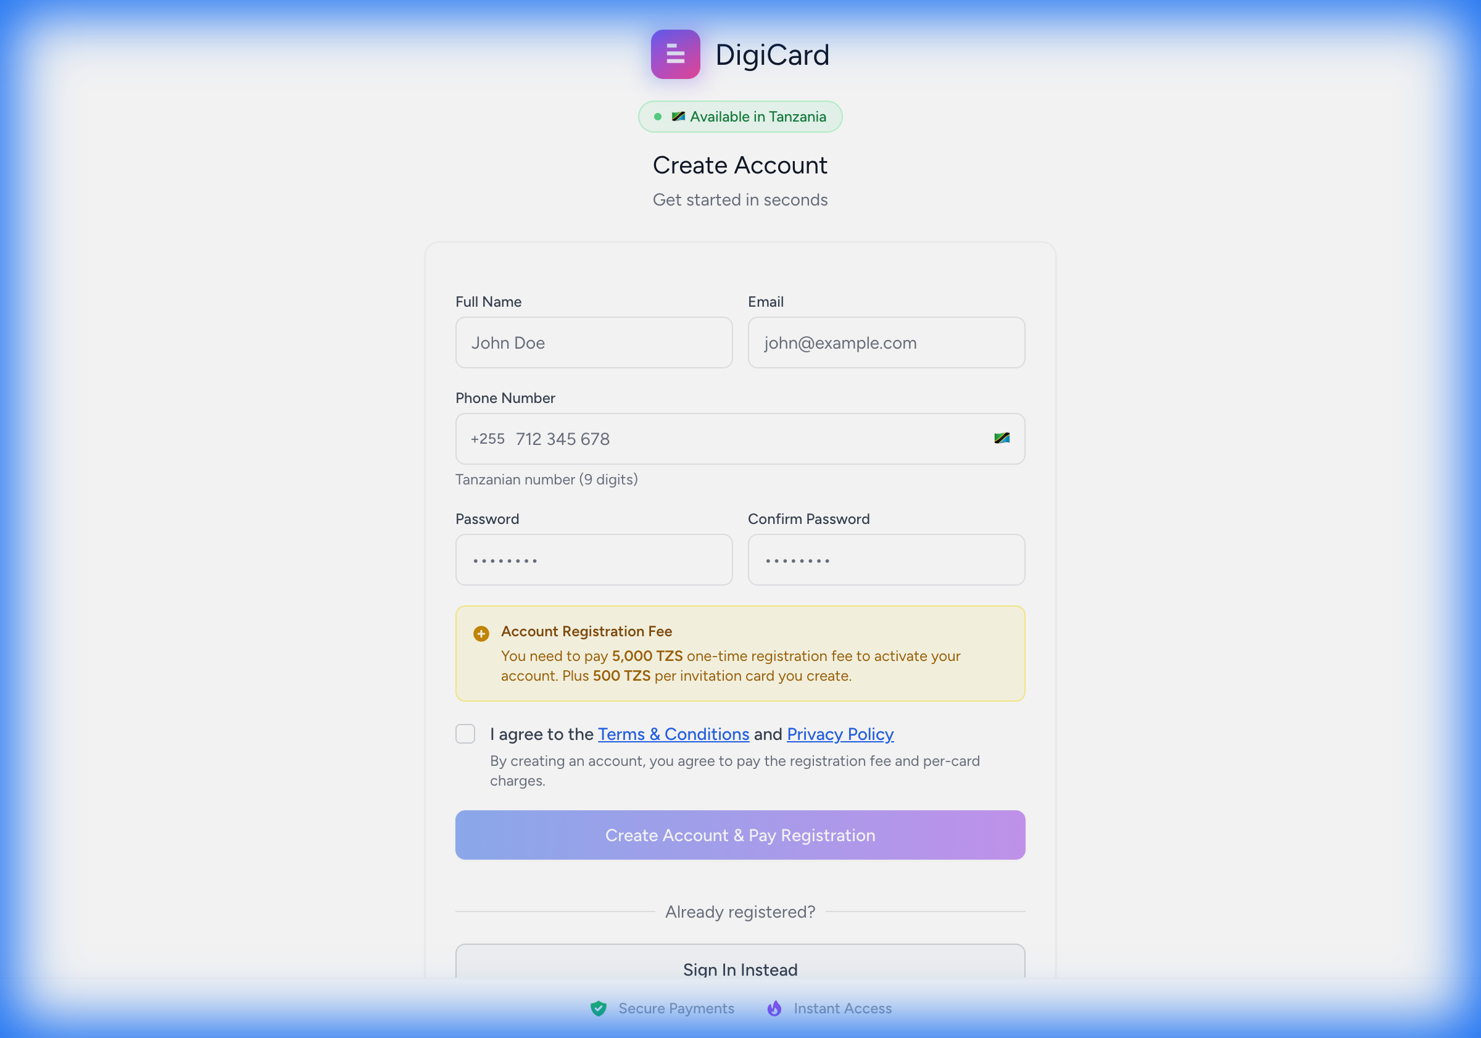The width and height of the screenshot is (1481, 1038).
Task: Click the Available in Tanzania badge
Action: coord(757,117)
